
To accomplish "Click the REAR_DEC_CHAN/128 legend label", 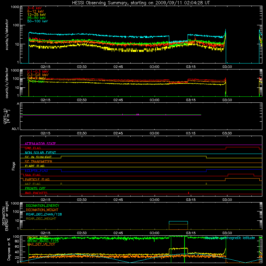I will click(44, 214).
